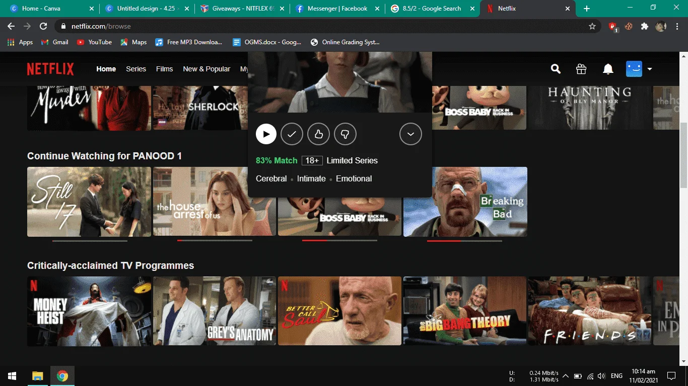Add previewed title to My List
This screenshot has width=688, height=386.
point(292,134)
